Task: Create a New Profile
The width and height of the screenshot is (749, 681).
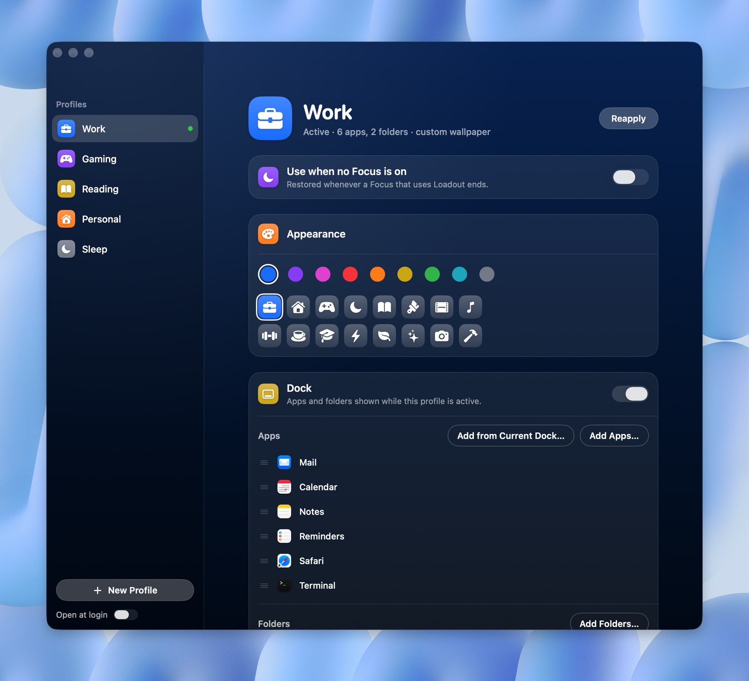Action: [125, 590]
